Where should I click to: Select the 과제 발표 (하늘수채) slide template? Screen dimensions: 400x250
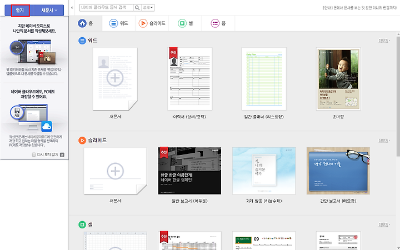tap(264, 171)
